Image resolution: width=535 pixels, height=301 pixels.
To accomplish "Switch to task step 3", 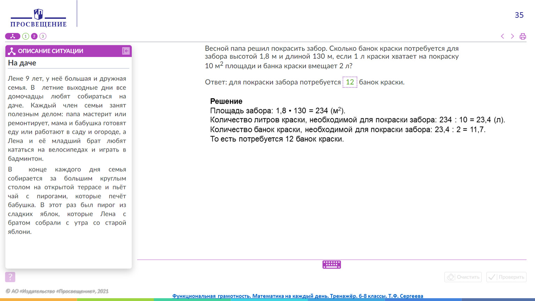I will [x=43, y=36].
